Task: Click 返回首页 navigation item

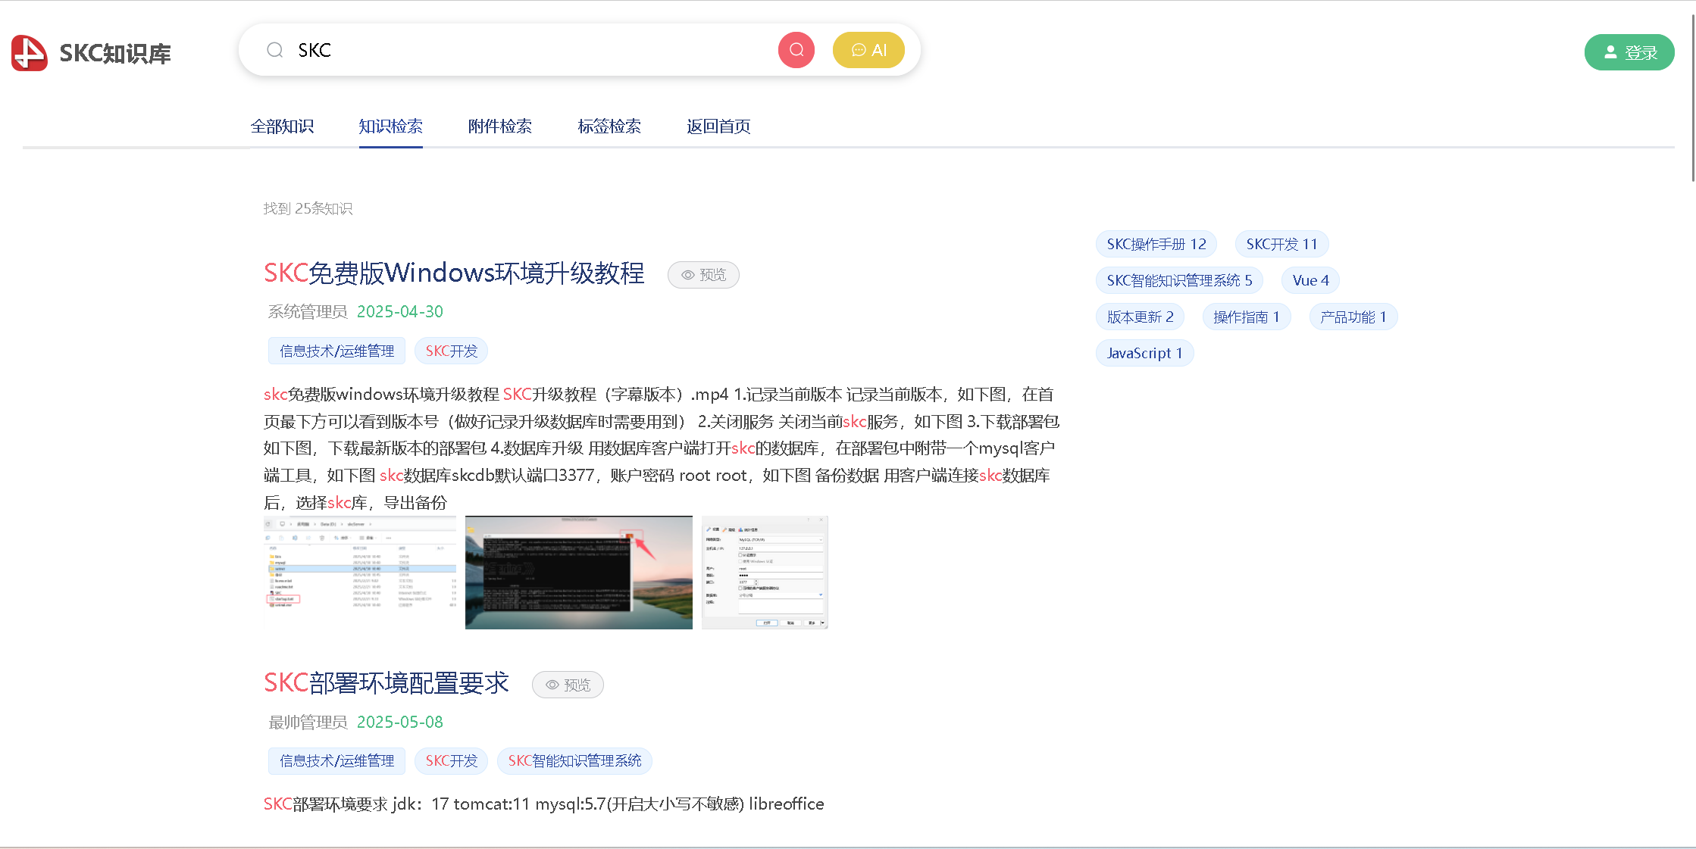Action: (718, 126)
